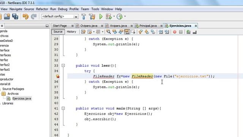
Task: Click the Profile Project icon
Action: click(120, 16)
